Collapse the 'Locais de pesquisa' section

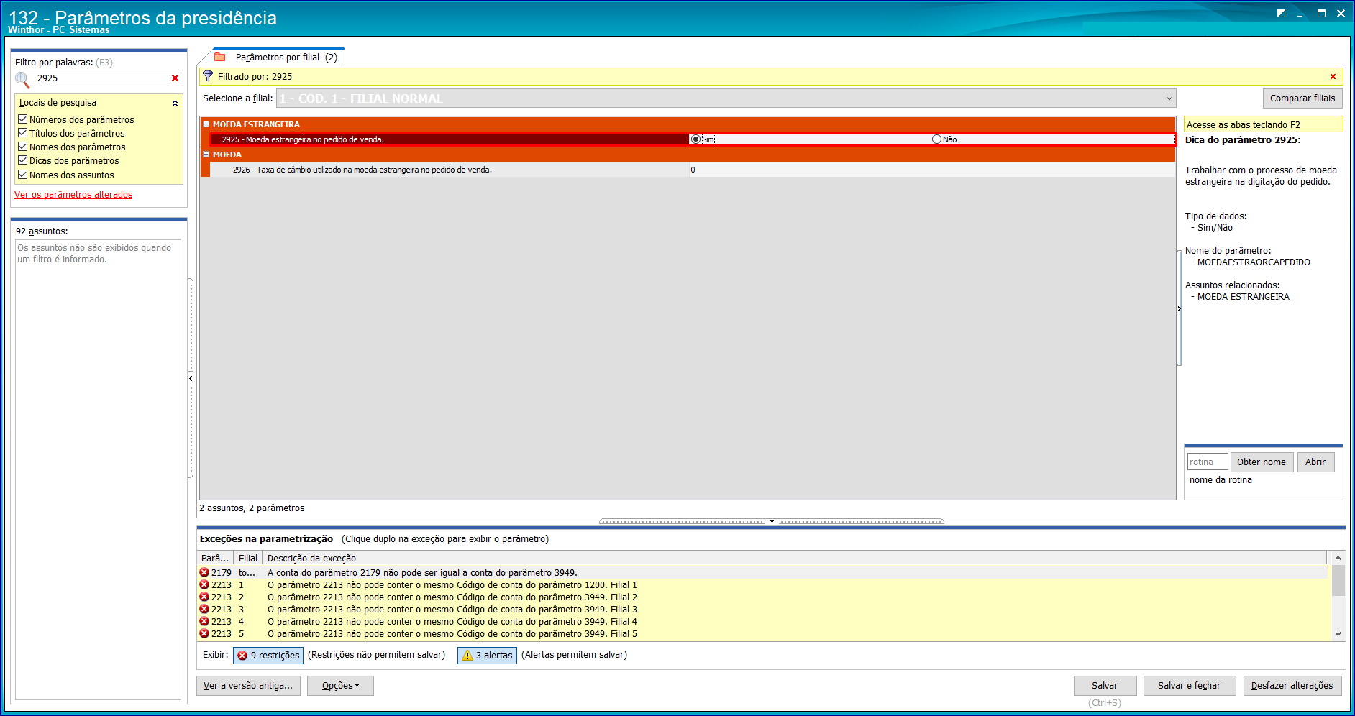(175, 103)
